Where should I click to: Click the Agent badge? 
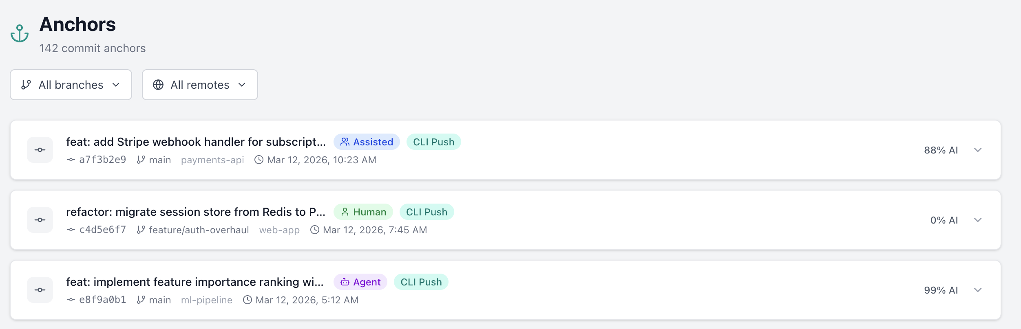(360, 282)
